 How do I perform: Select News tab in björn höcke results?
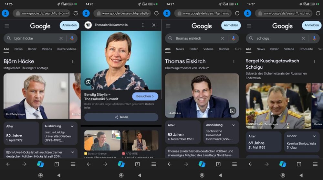click(18, 49)
